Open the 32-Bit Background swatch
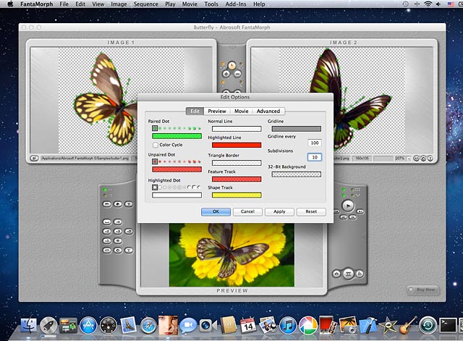Viewport: 463px width, 341px height. (x=296, y=174)
